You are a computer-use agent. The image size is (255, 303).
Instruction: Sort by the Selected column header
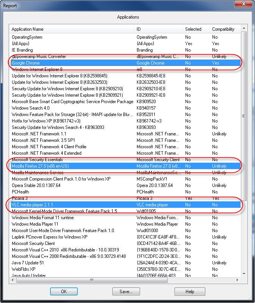pyautogui.click(x=195, y=29)
